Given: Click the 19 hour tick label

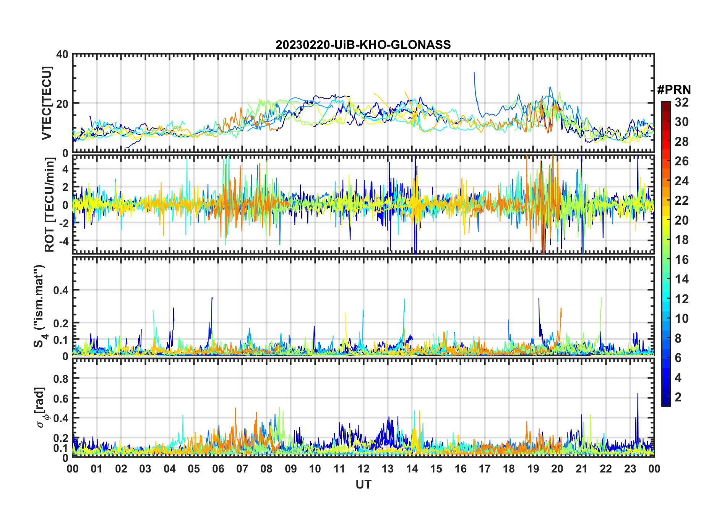Looking at the screenshot, I should 533,469.
